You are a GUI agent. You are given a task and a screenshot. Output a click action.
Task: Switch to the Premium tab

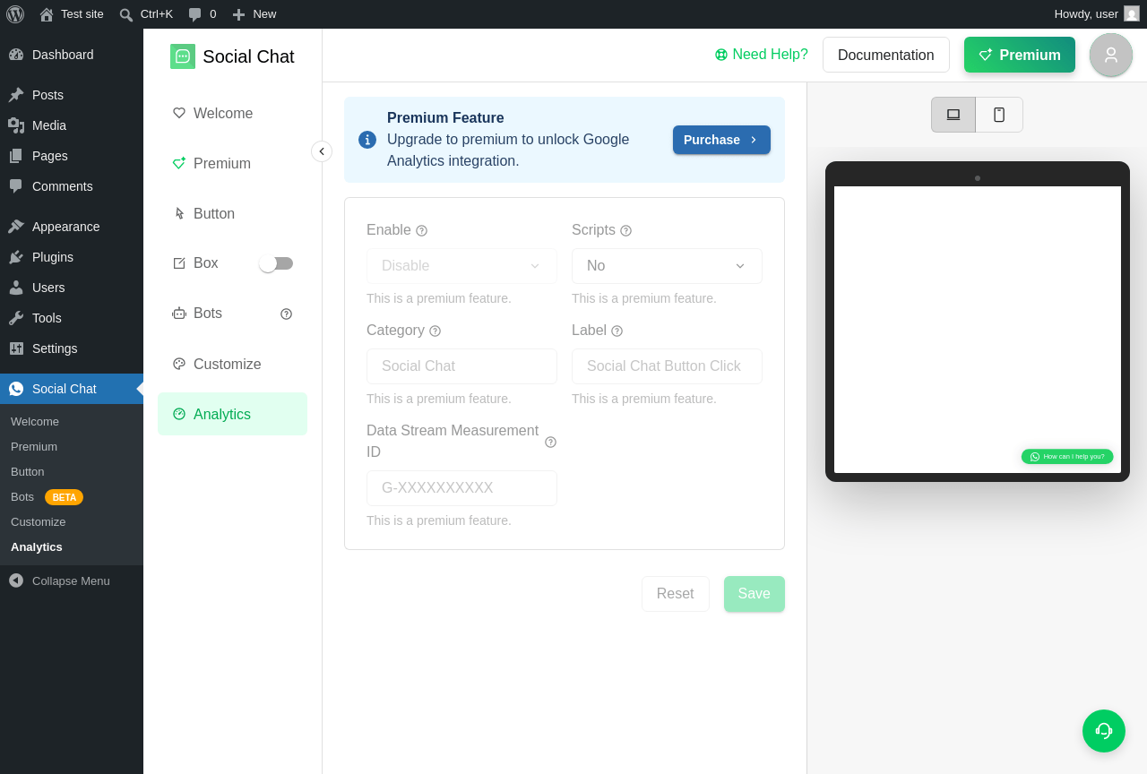232,163
